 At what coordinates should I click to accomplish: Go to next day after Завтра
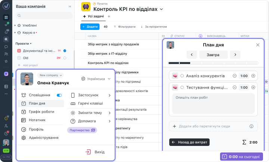point(235,55)
